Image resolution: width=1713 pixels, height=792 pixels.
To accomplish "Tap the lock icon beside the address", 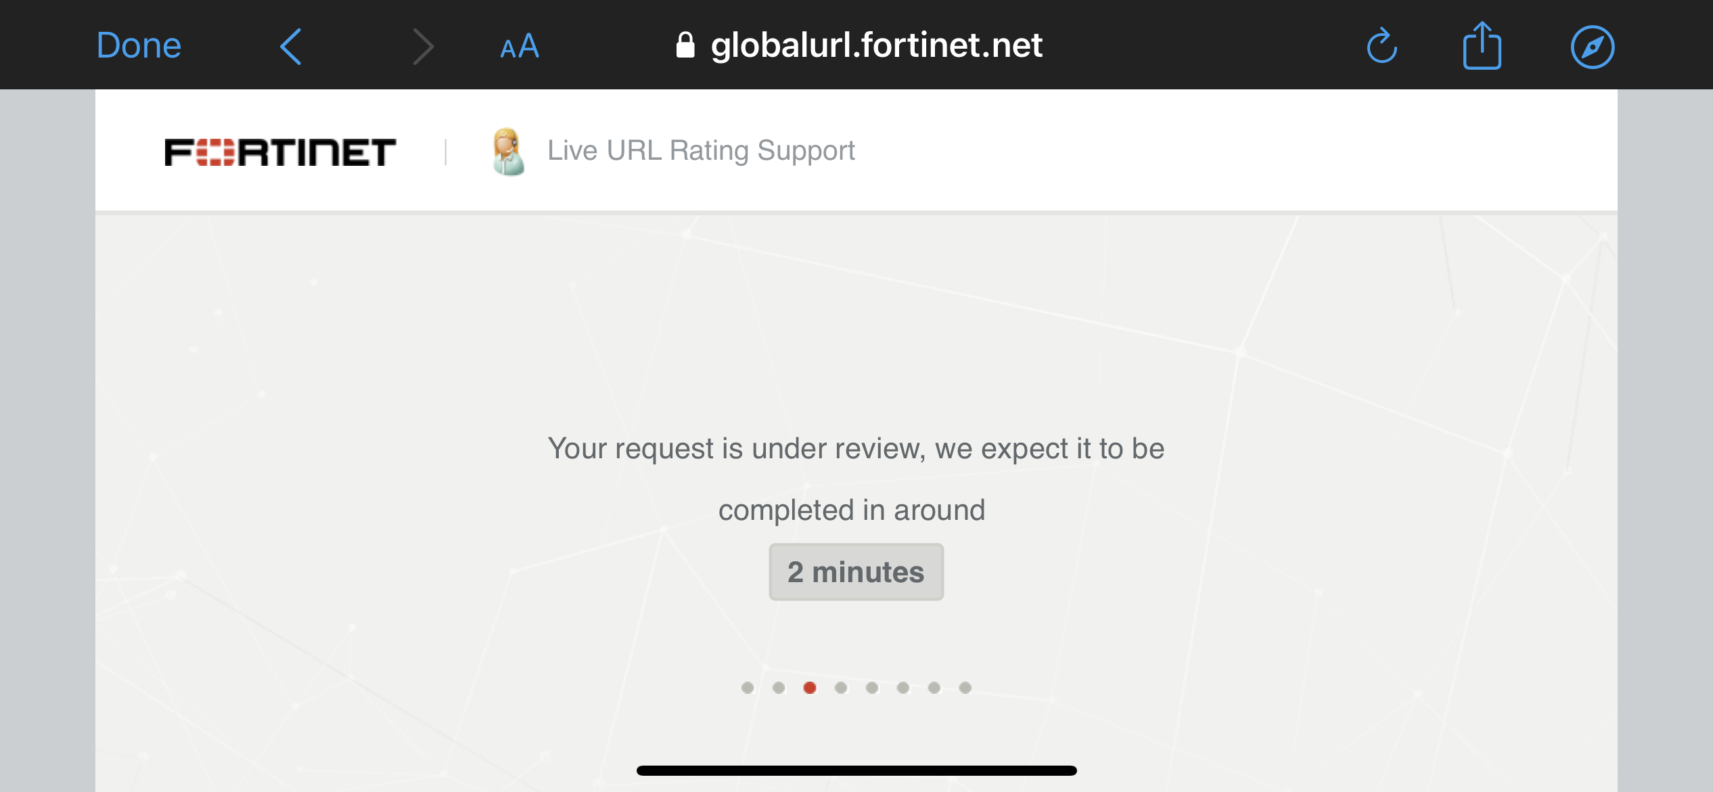I will (x=685, y=45).
